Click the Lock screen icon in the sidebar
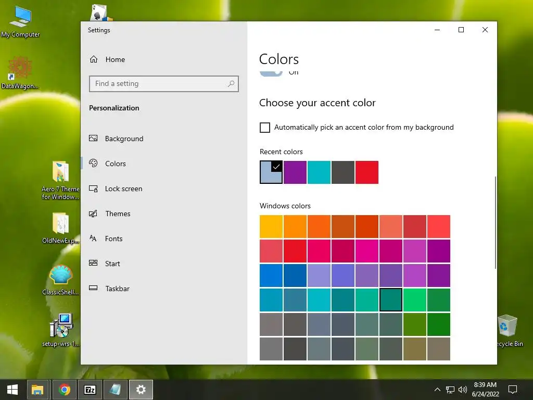Screen dimensions: 533x400 93,189
